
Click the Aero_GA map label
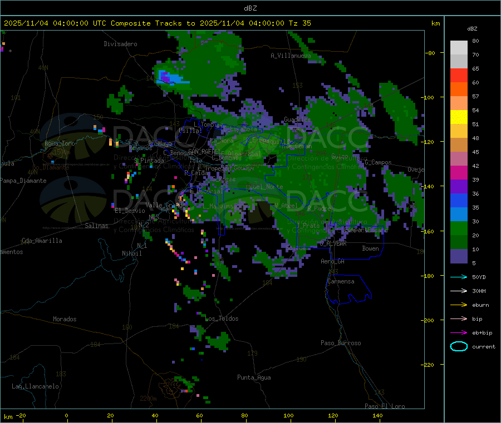(x=333, y=261)
